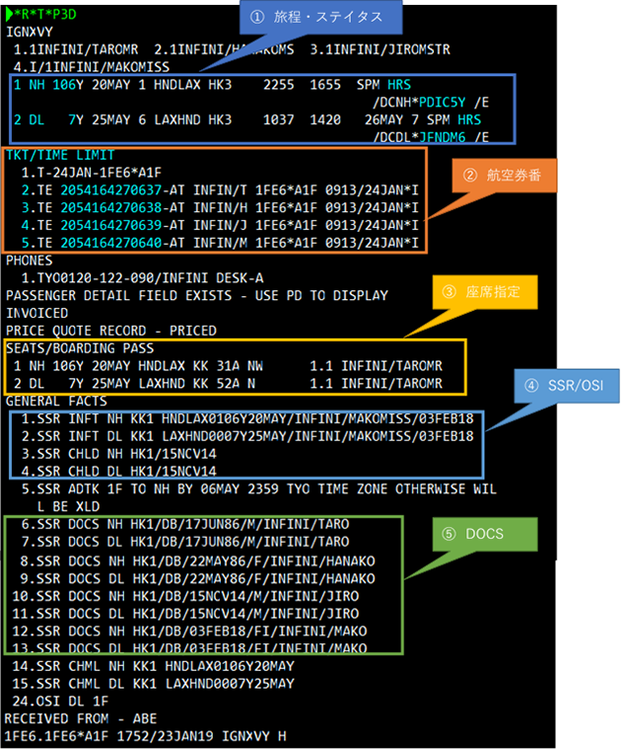Viewport: 621px width, 749px height.
Task: Select line 7.SSR DOCS DL for INFINI/TARO
Action: click(x=185, y=542)
